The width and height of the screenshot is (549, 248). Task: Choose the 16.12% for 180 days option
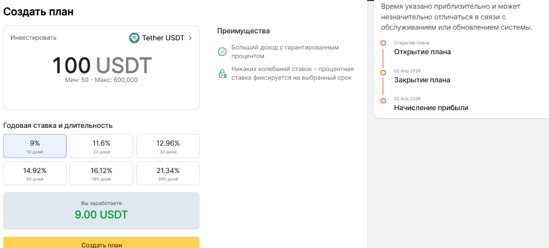pos(101,174)
